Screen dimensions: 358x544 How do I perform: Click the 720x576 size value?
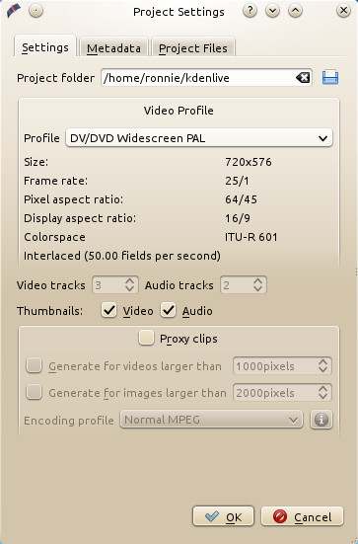tap(249, 162)
